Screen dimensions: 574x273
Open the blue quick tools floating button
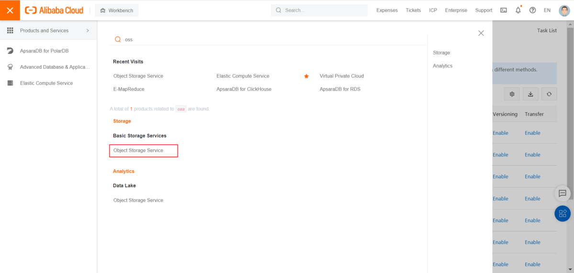[x=563, y=213]
